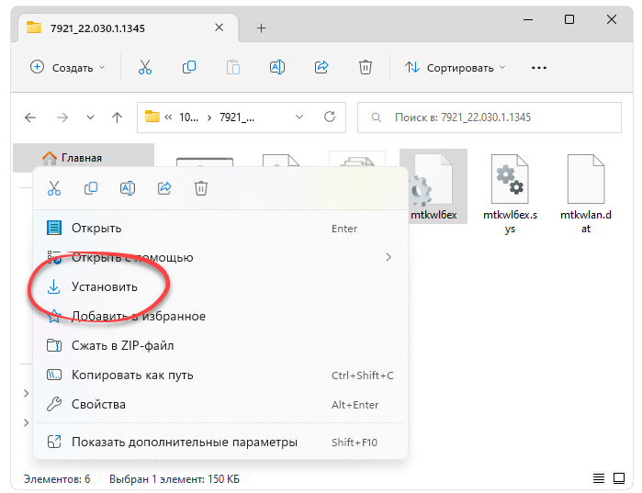This screenshot has width=642, height=493.
Task: Click the Delete icon in context menu
Action: pos(201,188)
